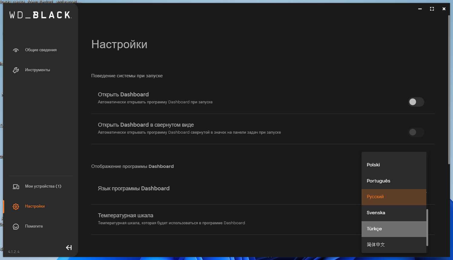Pick Türkçe from the language dropdown
The width and height of the screenshot is (453, 260).
[394, 229]
